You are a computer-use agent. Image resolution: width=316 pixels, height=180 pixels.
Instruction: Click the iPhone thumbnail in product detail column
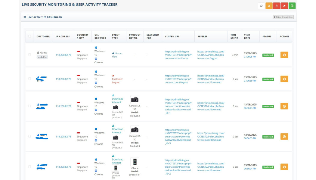point(135,162)
